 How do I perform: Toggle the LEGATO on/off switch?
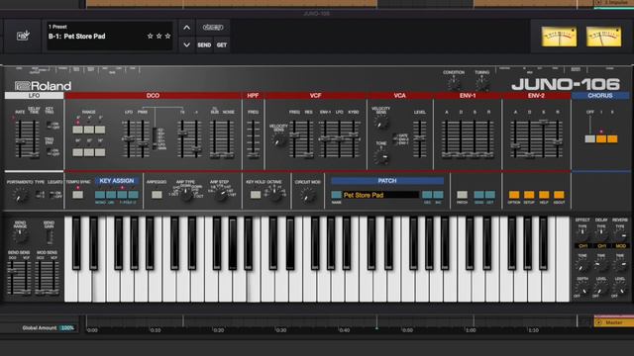pos(53,195)
